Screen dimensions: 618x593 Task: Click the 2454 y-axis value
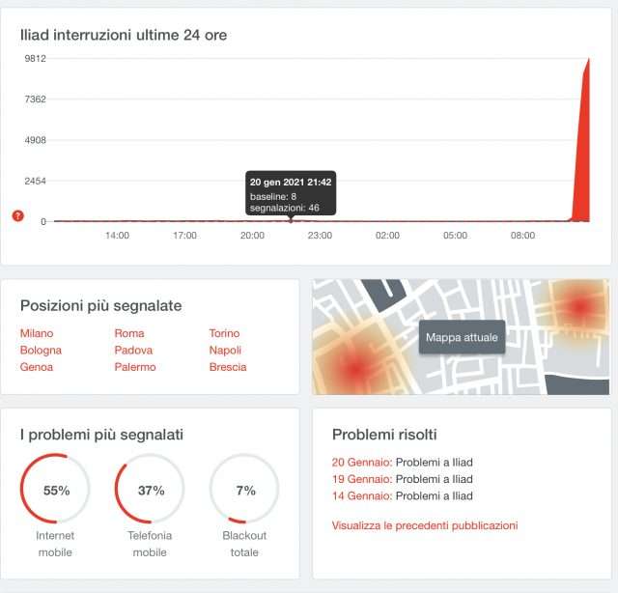pyautogui.click(x=35, y=181)
